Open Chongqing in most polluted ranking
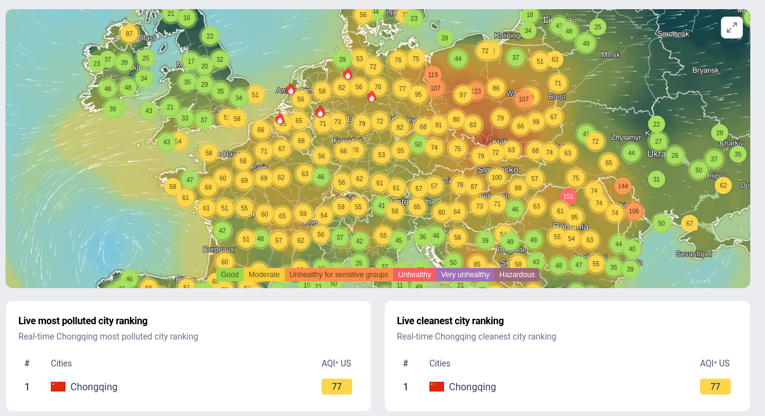The height and width of the screenshot is (416, 765). coord(94,387)
